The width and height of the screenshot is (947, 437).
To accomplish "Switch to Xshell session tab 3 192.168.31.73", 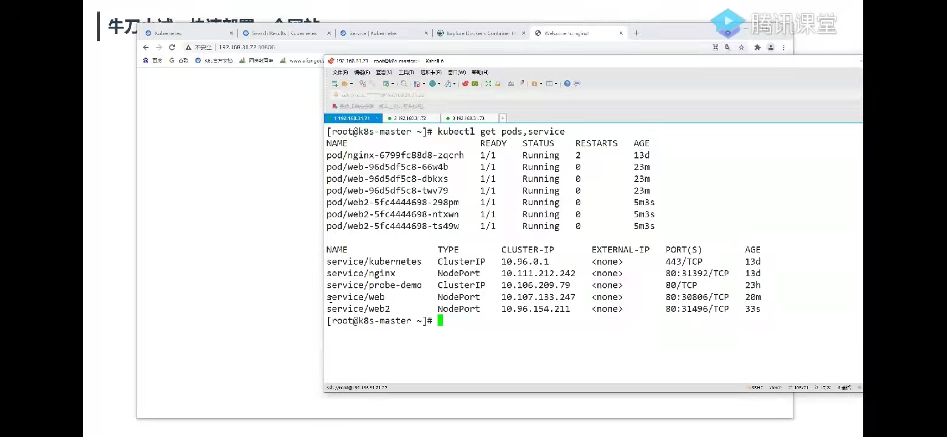I will 470,118.
